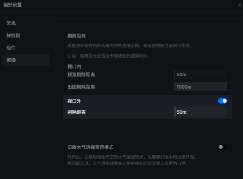The width and height of the screenshot is (243, 179).
Task: Click the 视口内 subsection label
Action: tap(74, 66)
